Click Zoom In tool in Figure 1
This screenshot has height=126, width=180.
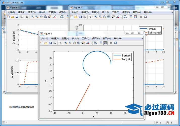(33, 17)
